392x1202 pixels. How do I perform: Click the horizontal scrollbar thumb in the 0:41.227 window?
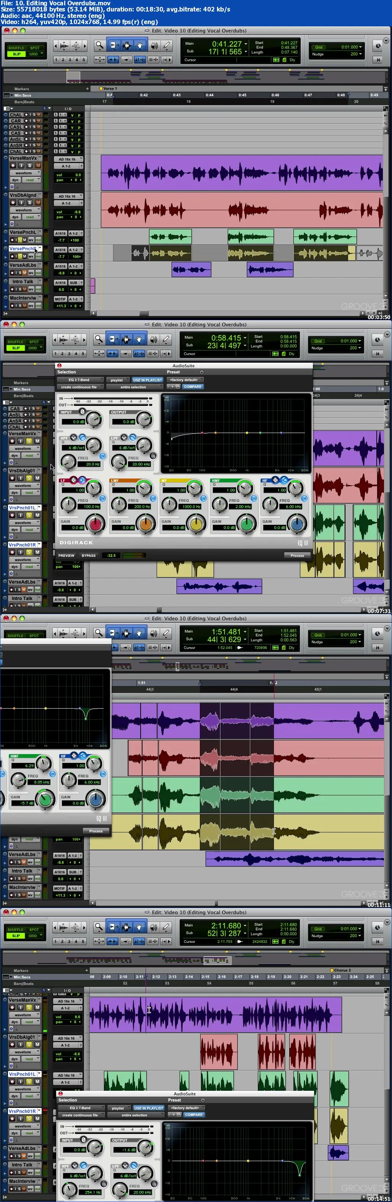tap(144, 313)
